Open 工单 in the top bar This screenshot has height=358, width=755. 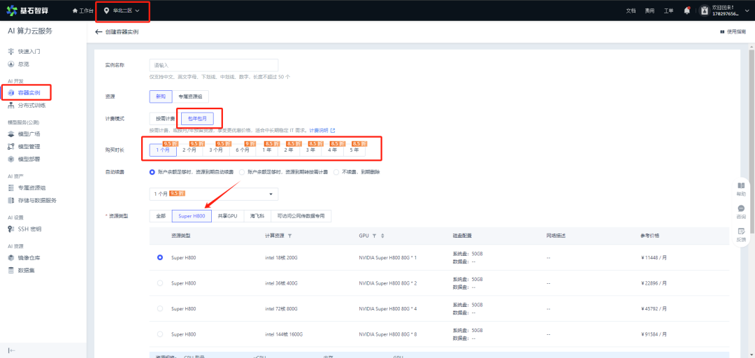point(668,10)
